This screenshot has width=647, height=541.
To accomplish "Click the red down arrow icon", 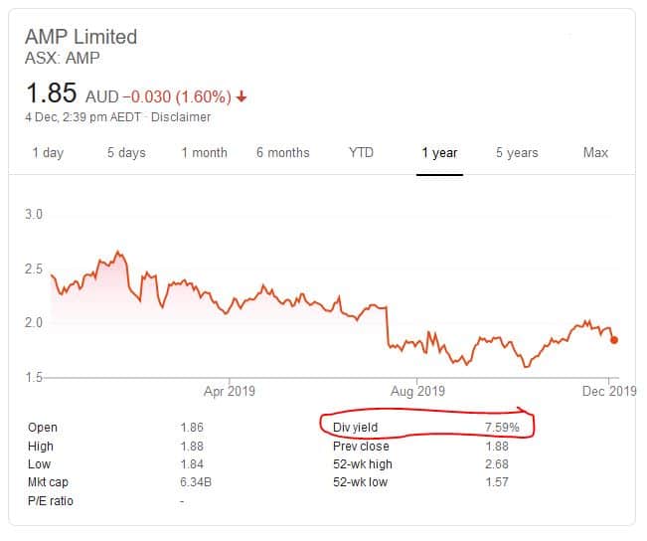I will [x=243, y=97].
